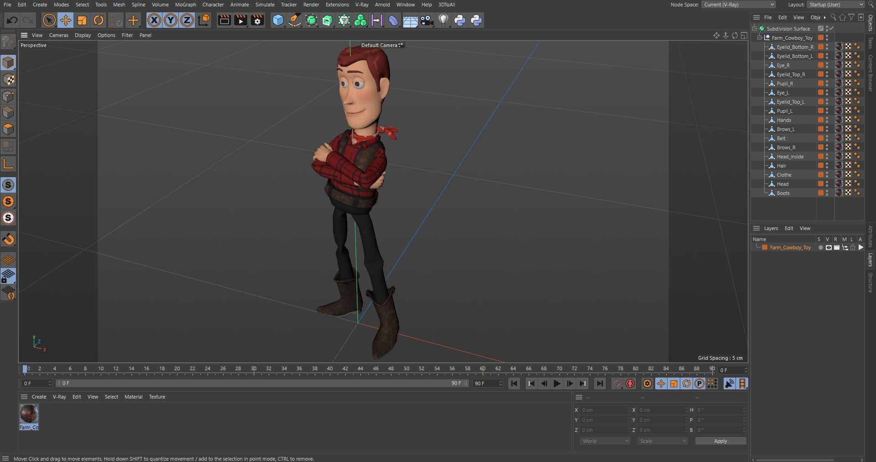Add a Light object icon
This screenshot has height=462, width=876.
443,20
